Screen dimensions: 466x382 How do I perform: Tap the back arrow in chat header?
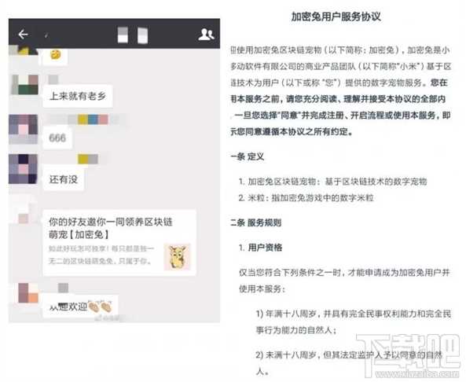tap(23, 35)
